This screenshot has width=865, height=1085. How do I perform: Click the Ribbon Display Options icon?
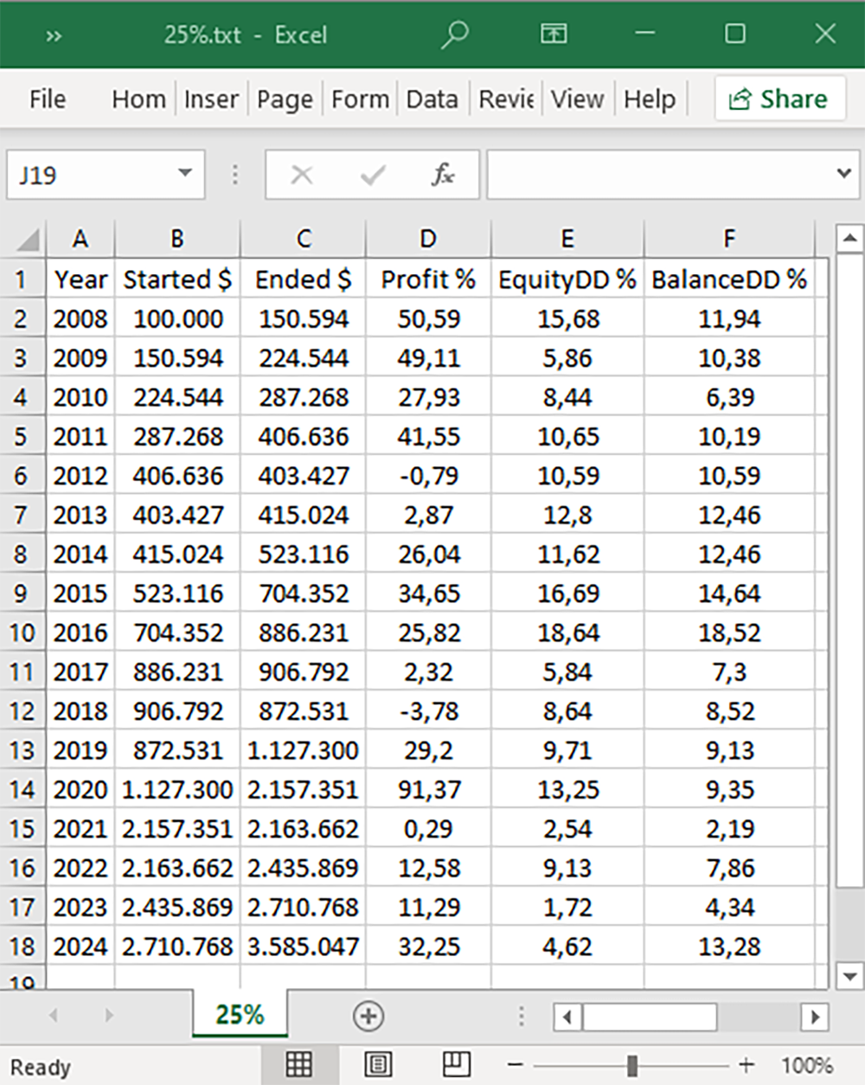pos(553,35)
